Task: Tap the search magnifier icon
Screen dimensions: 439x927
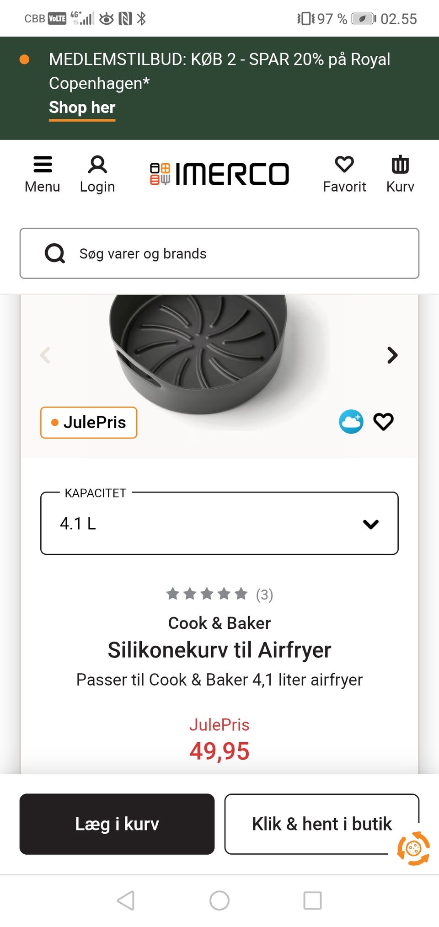Action: tap(55, 253)
